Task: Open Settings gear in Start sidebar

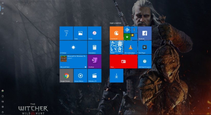Action: click(x=3, y=107)
